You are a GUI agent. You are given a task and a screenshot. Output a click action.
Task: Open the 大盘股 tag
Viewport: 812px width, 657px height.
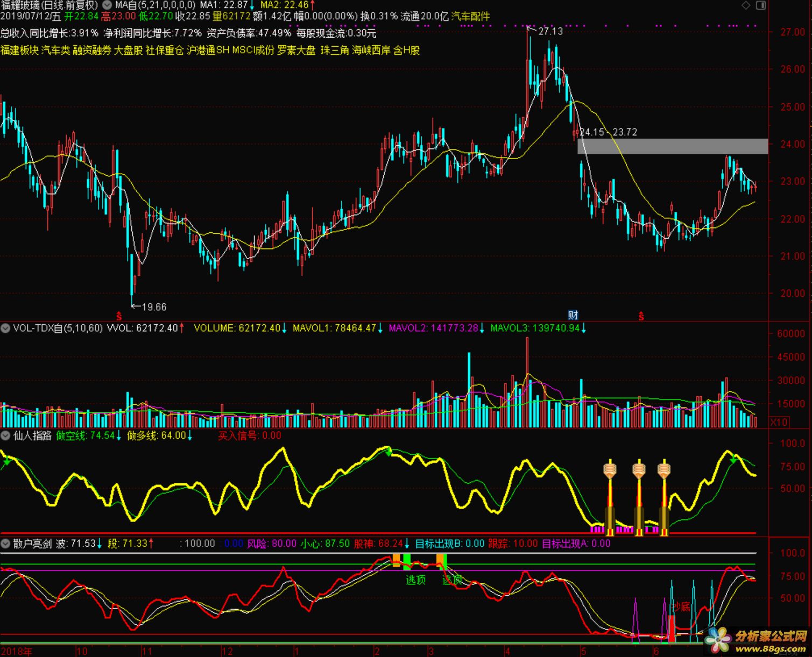pos(128,51)
